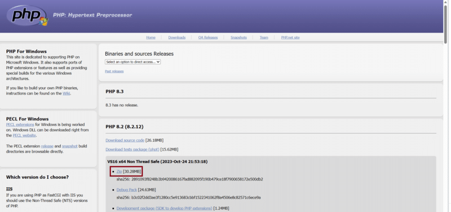Click the 'PHP: Hypertext Preprocessor' header title
Viewport: 451px width, 212px height.
coord(92,15)
